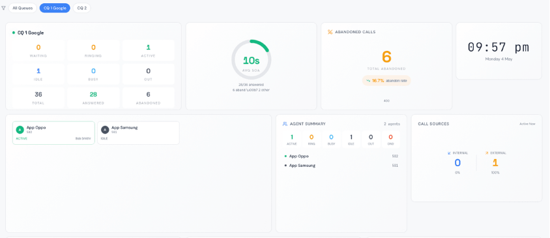Click the DND tile in Agent Summary
550x238 pixels.
390,140
